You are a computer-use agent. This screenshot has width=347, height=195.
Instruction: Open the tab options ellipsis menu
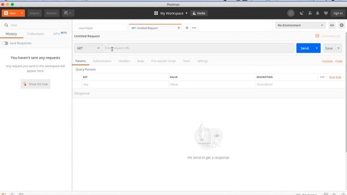194,28
